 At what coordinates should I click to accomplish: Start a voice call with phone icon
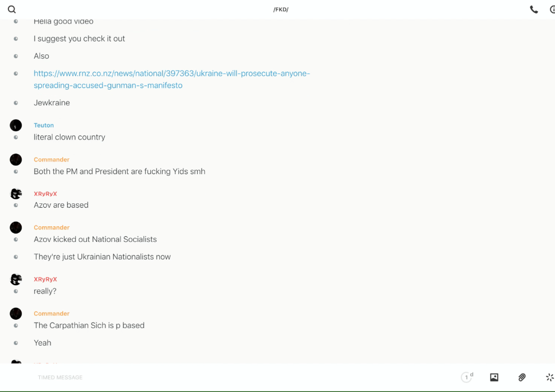pos(534,10)
